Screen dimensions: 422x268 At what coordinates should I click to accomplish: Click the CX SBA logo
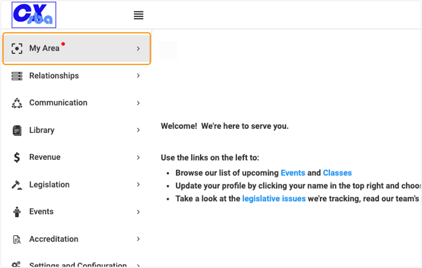tap(34, 15)
